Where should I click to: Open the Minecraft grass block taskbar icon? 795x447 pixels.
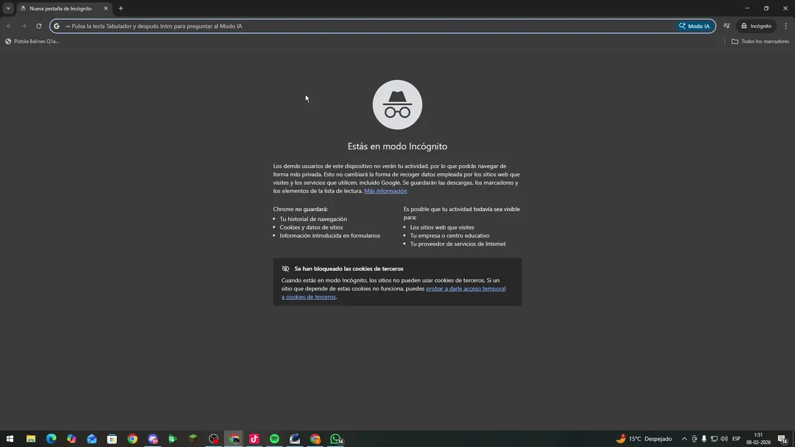pyautogui.click(x=193, y=439)
